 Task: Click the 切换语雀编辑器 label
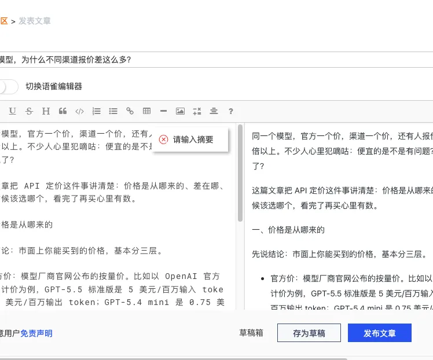coord(54,86)
